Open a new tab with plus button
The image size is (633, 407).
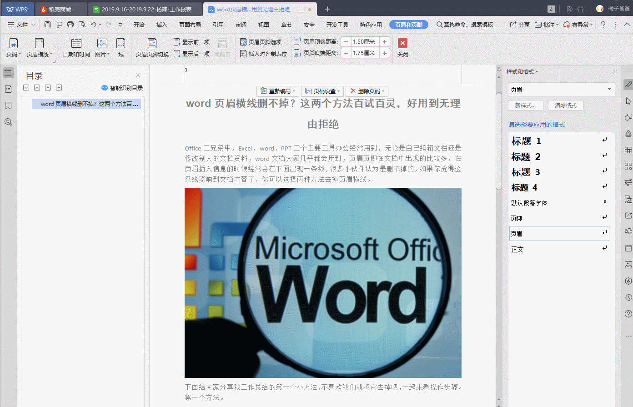(x=327, y=9)
